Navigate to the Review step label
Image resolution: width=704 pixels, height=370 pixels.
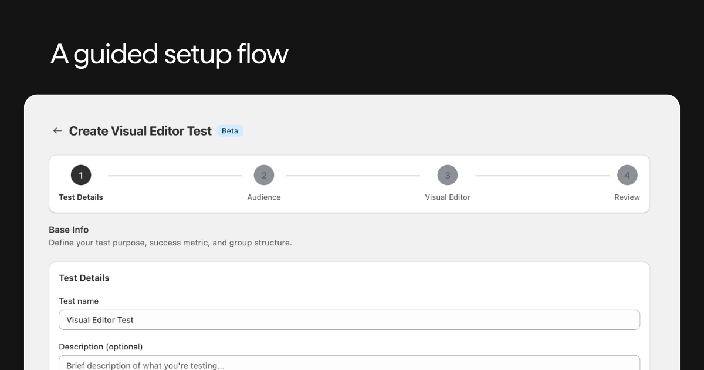pyautogui.click(x=627, y=197)
